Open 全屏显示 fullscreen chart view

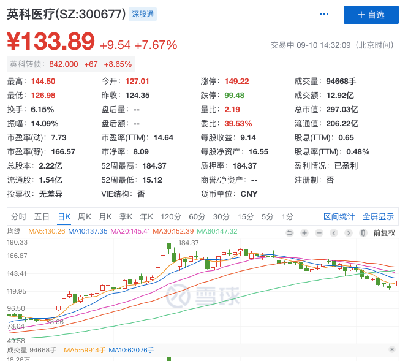(x=378, y=216)
